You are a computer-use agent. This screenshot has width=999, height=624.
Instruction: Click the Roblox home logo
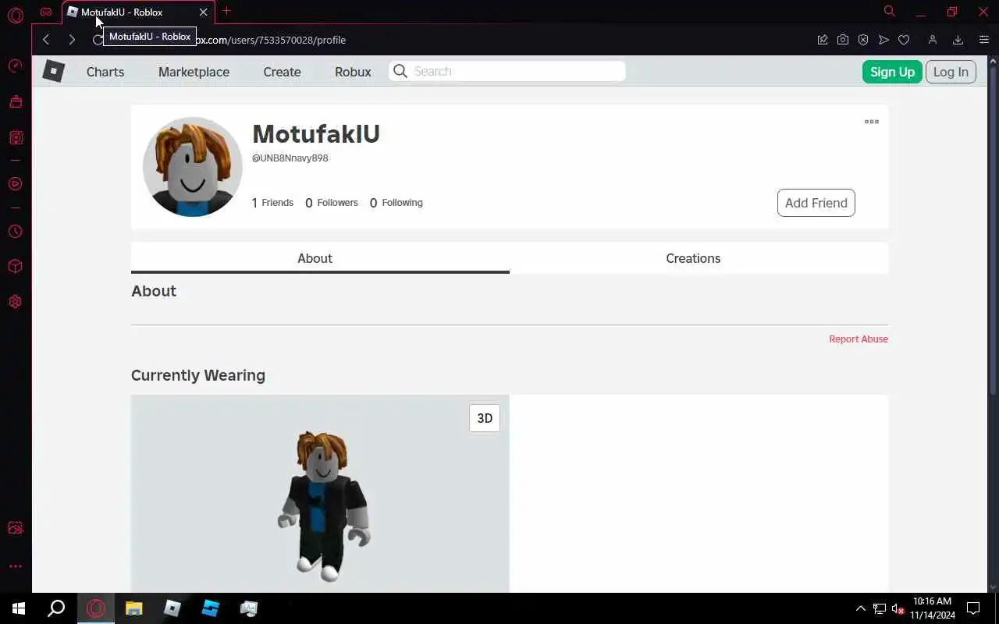pos(53,71)
